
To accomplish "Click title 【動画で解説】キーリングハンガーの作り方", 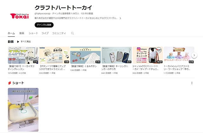I will (115, 68).
